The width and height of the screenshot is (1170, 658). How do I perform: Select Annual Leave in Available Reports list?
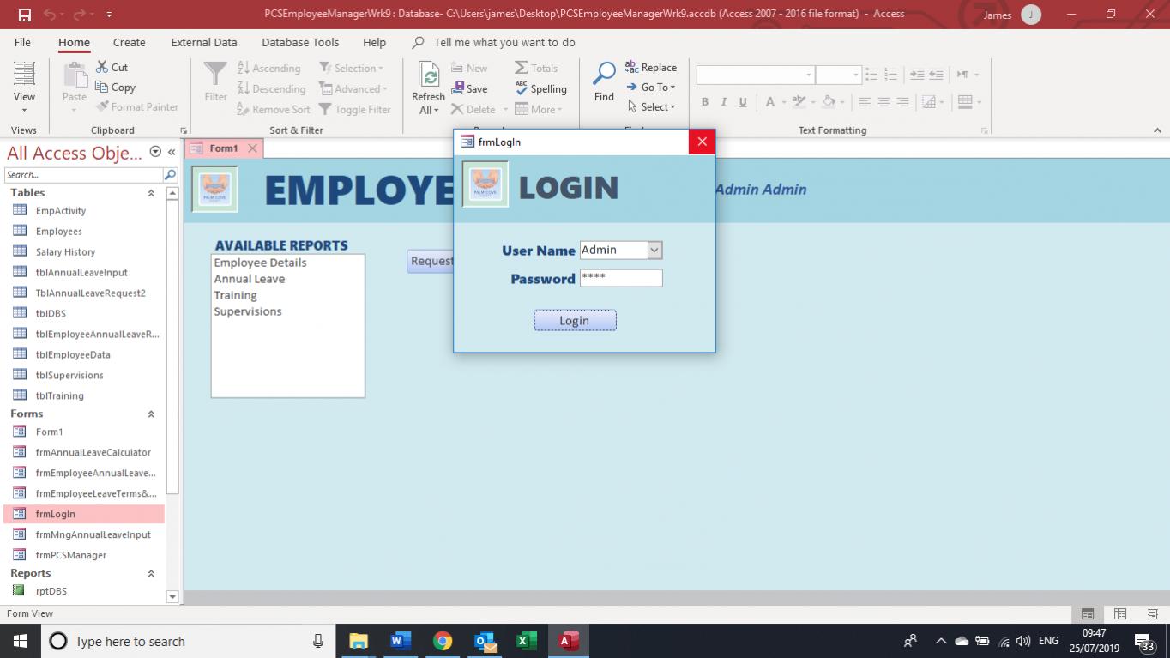250,279
